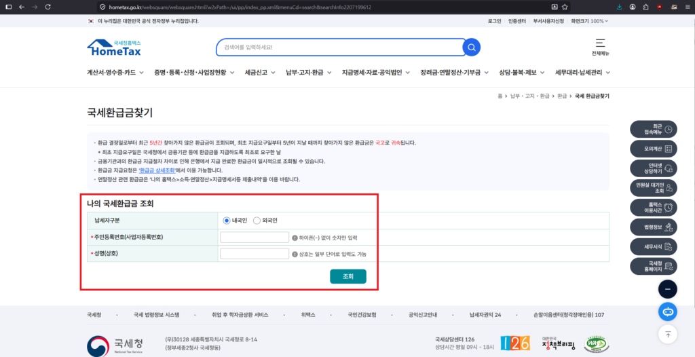
Task: Collapse the quick menu with minus button
Action: pos(668,289)
